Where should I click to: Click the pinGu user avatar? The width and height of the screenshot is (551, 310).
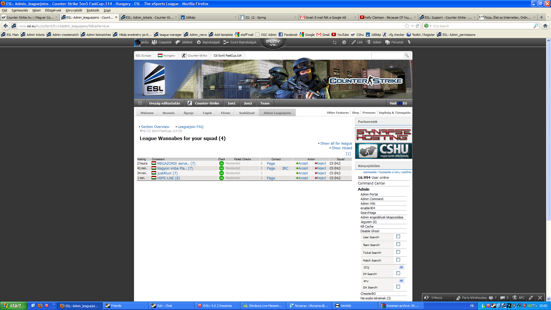(x=137, y=42)
